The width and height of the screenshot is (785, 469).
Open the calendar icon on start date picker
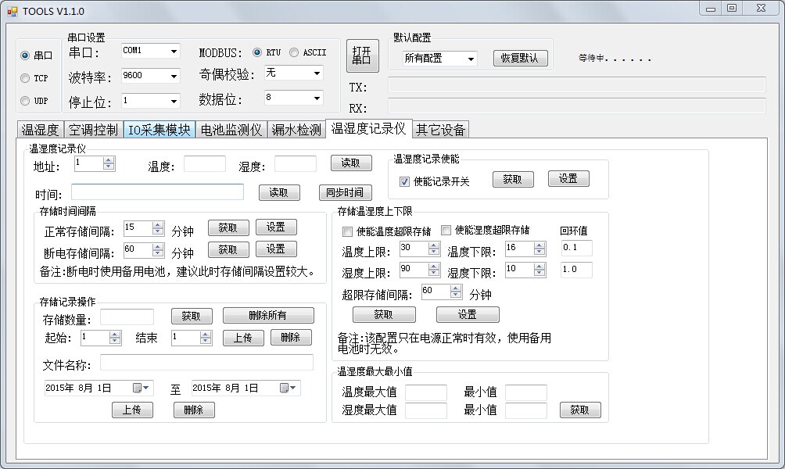(142, 388)
